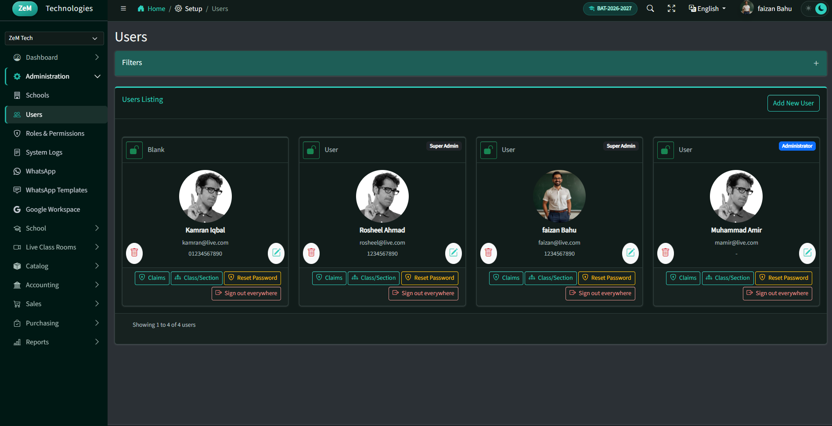Screen dimensions: 832x426
Task: Open the WhatsApp sidebar item
Action: pyautogui.click(x=56, y=171)
